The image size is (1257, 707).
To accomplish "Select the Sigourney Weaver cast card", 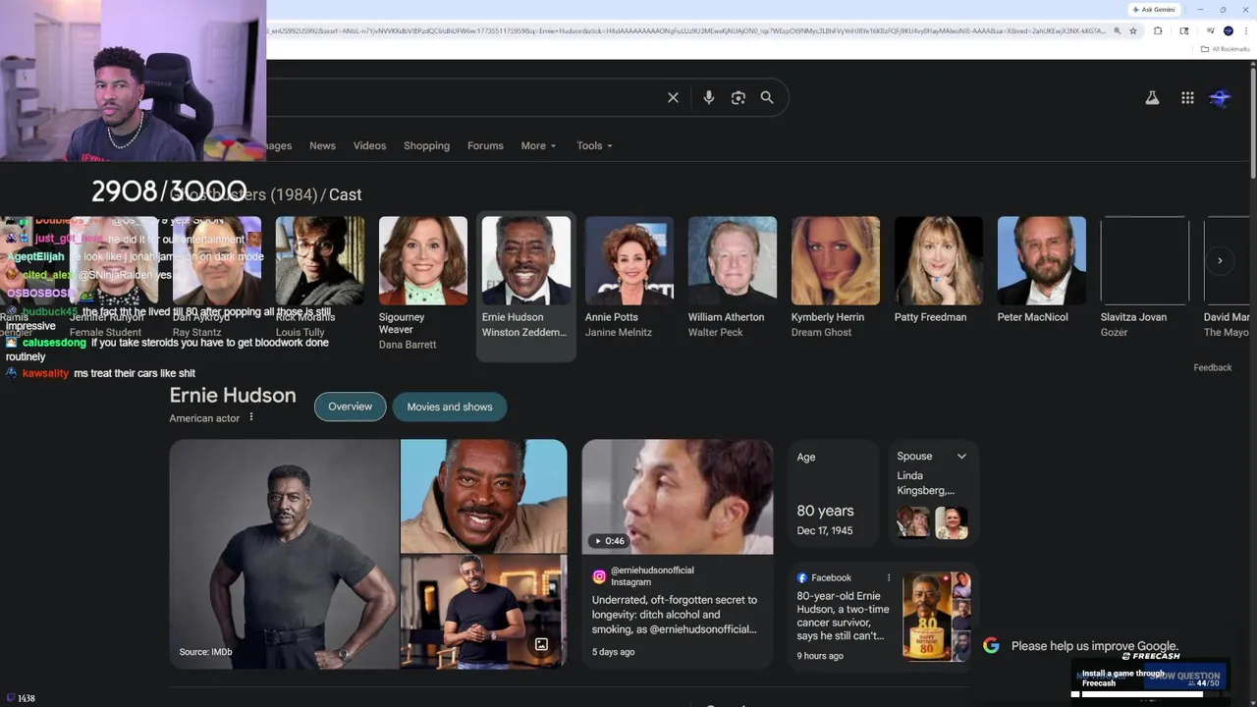I will coord(423,285).
